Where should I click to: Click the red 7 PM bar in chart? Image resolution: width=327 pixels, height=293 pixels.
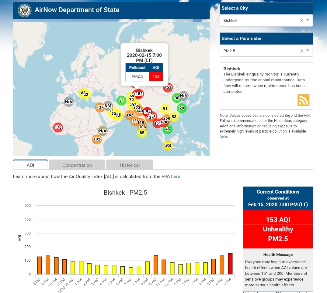230,264
